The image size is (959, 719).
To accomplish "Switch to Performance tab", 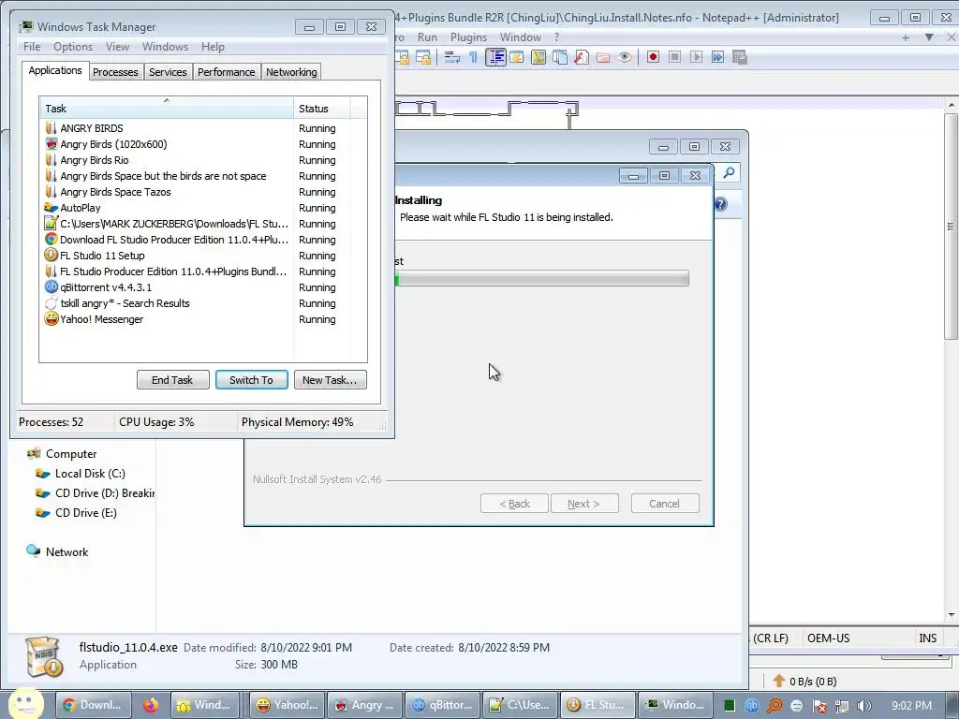I will (226, 72).
